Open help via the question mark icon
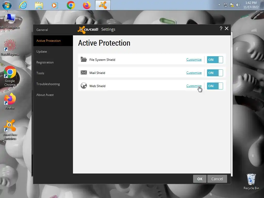Viewport: 264px width, 198px height. pyautogui.click(x=221, y=28)
